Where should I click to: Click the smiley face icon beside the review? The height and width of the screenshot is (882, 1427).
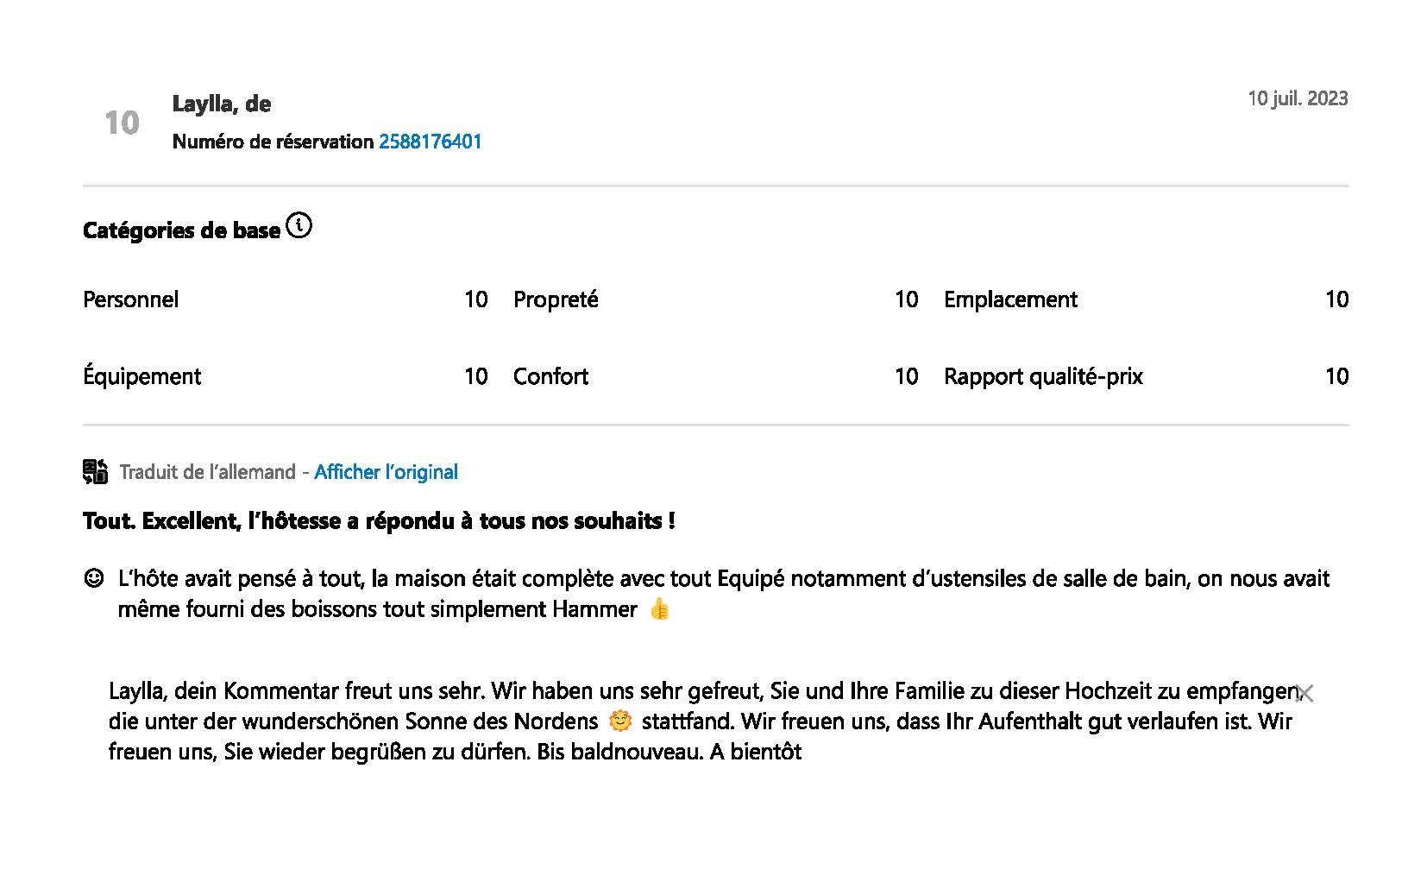tap(94, 578)
